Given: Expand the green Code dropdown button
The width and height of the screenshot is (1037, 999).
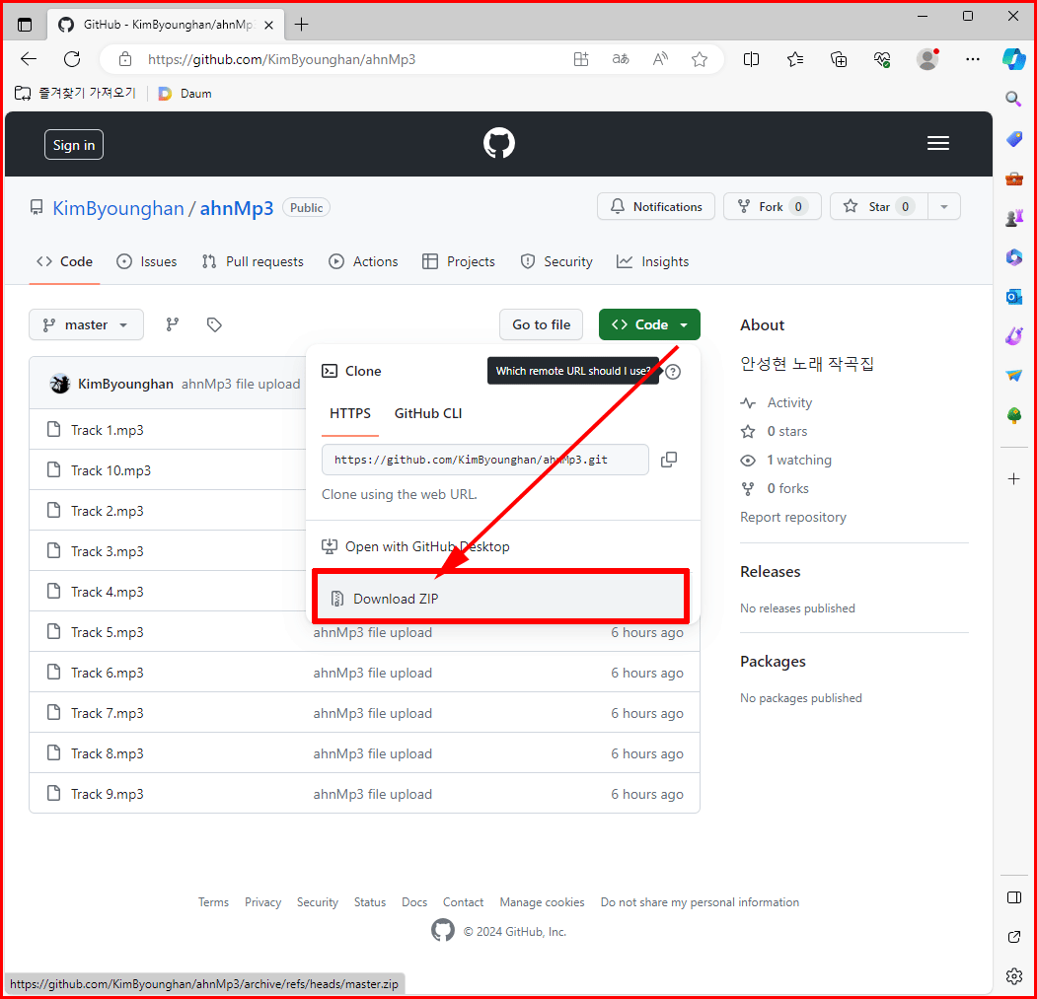Looking at the screenshot, I should (649, 324).
